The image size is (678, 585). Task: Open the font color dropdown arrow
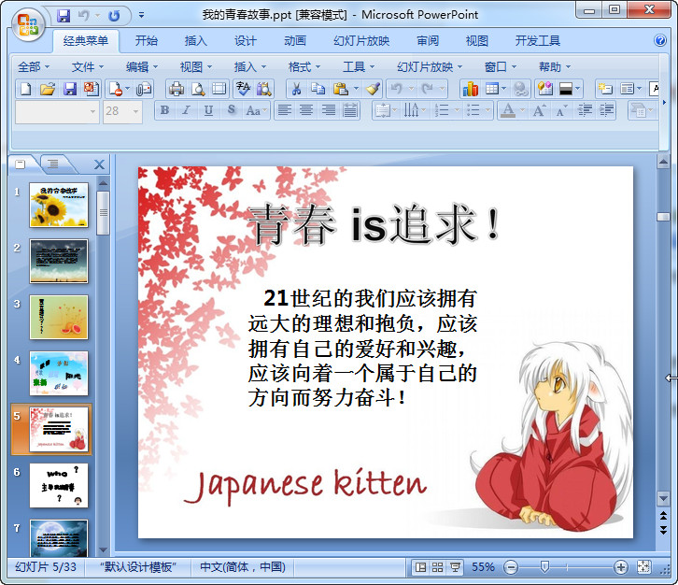[522, 111]
